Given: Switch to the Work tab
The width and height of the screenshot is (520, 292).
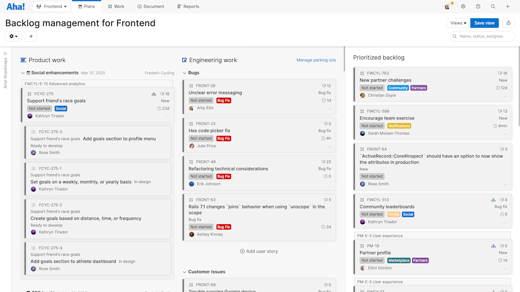Looking at the screenshot, I should [x=116, y=6].
